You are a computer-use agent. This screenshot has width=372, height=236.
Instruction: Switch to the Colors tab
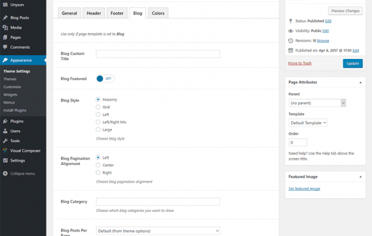click(x=158, y=13)
